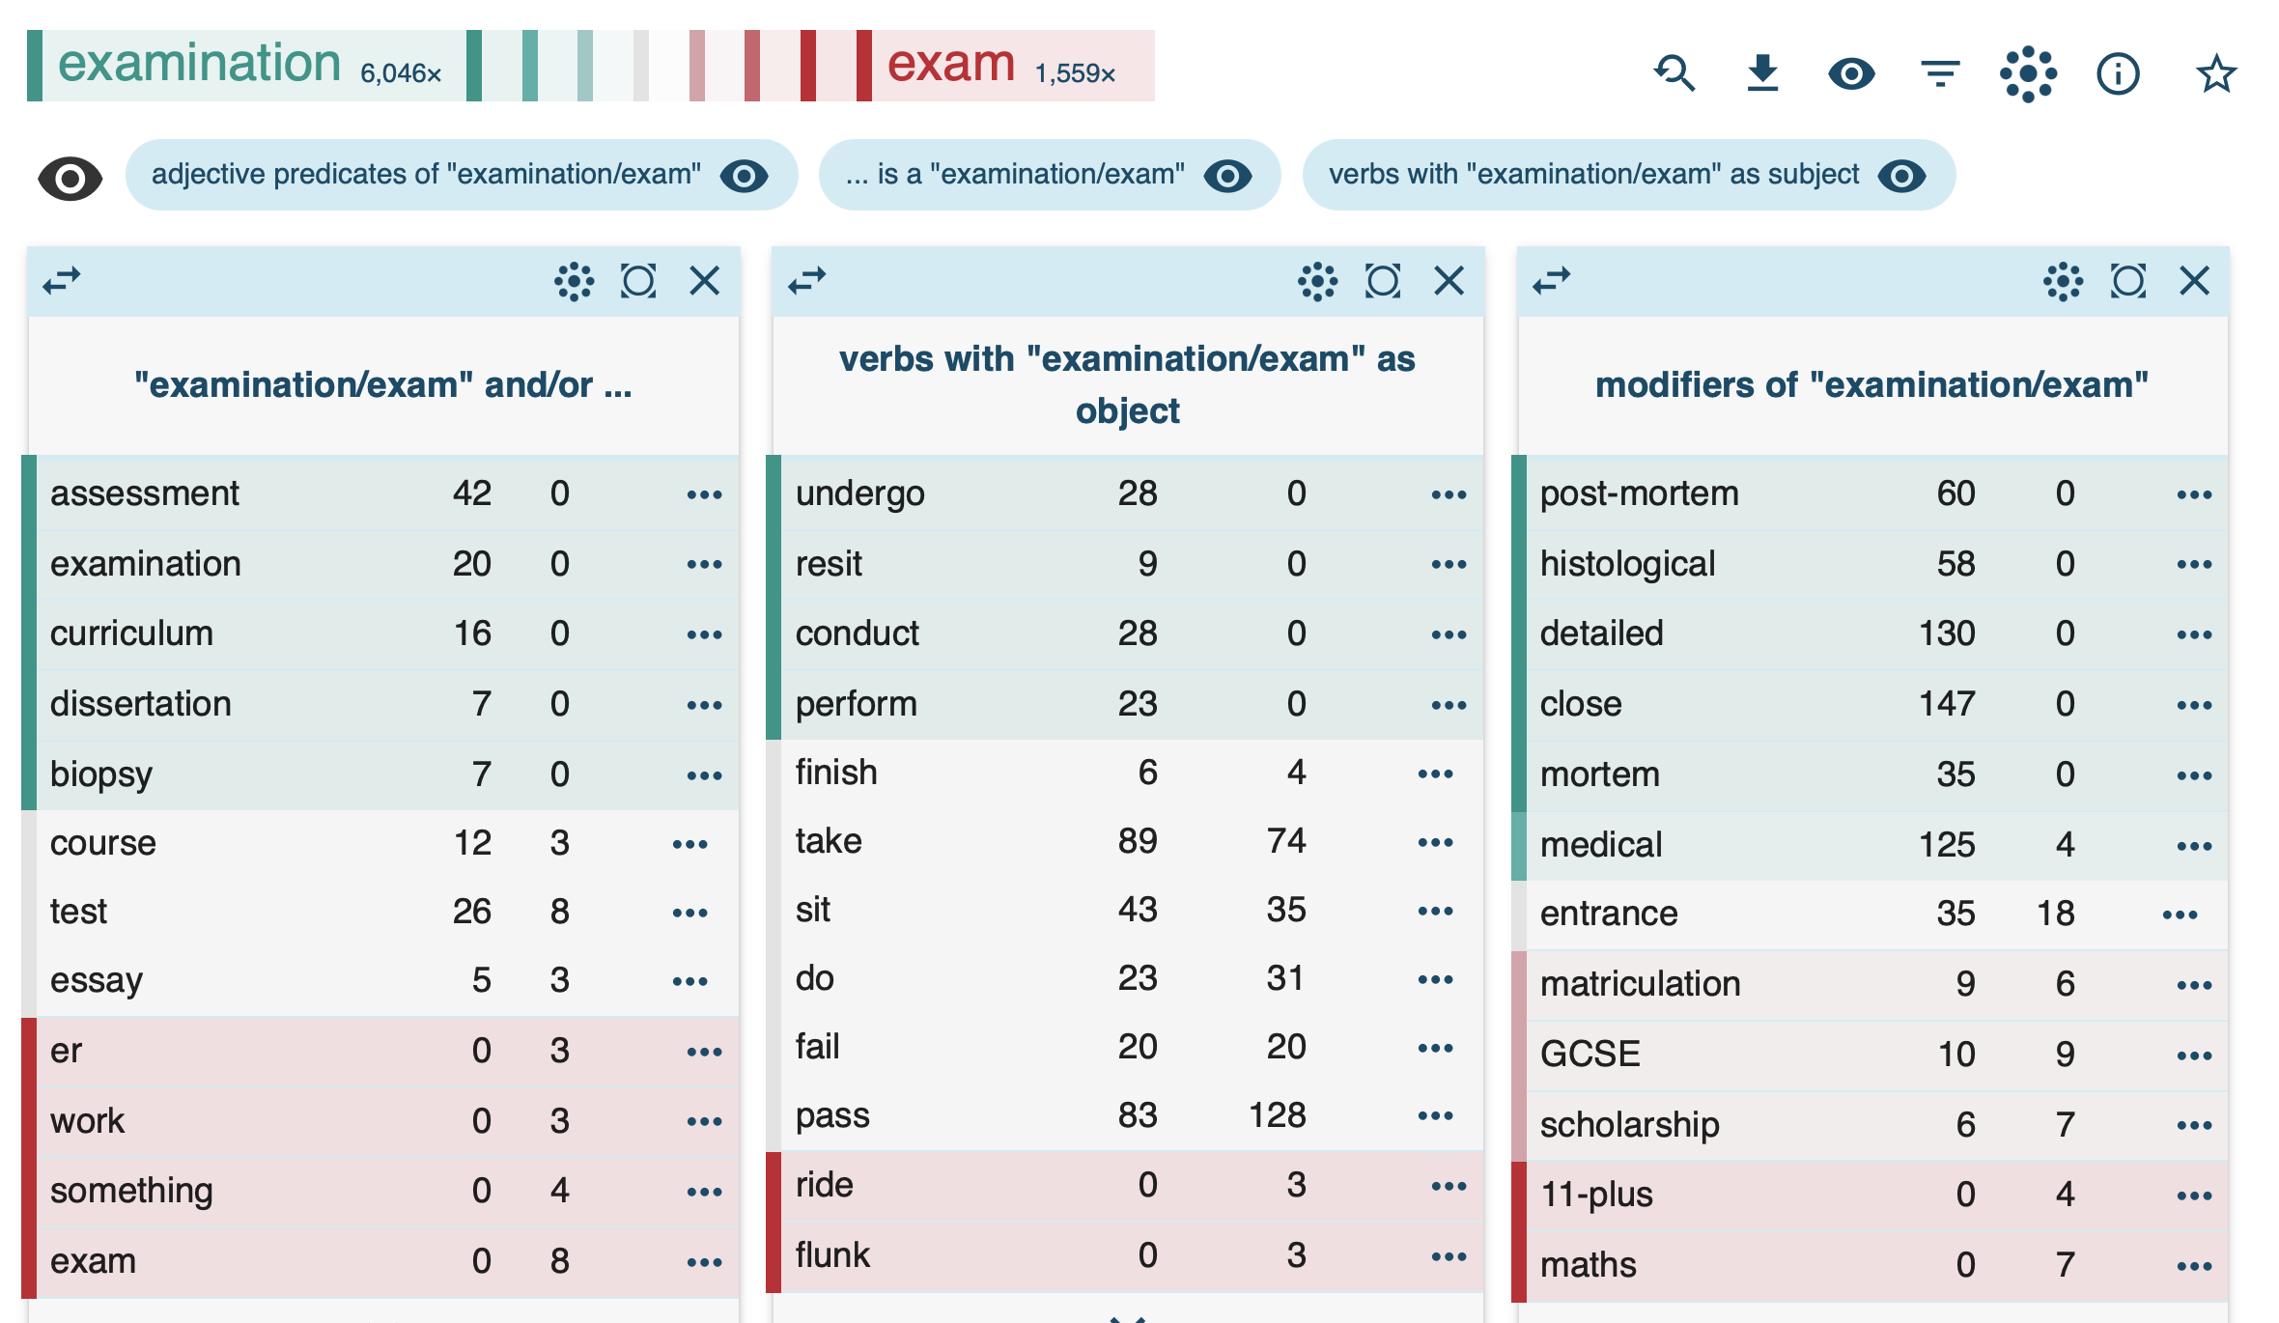Swap the column order in the modifiers panel
Image resolution: width=2279 pixels, height=1323 pixels.
coord(1552,281)
